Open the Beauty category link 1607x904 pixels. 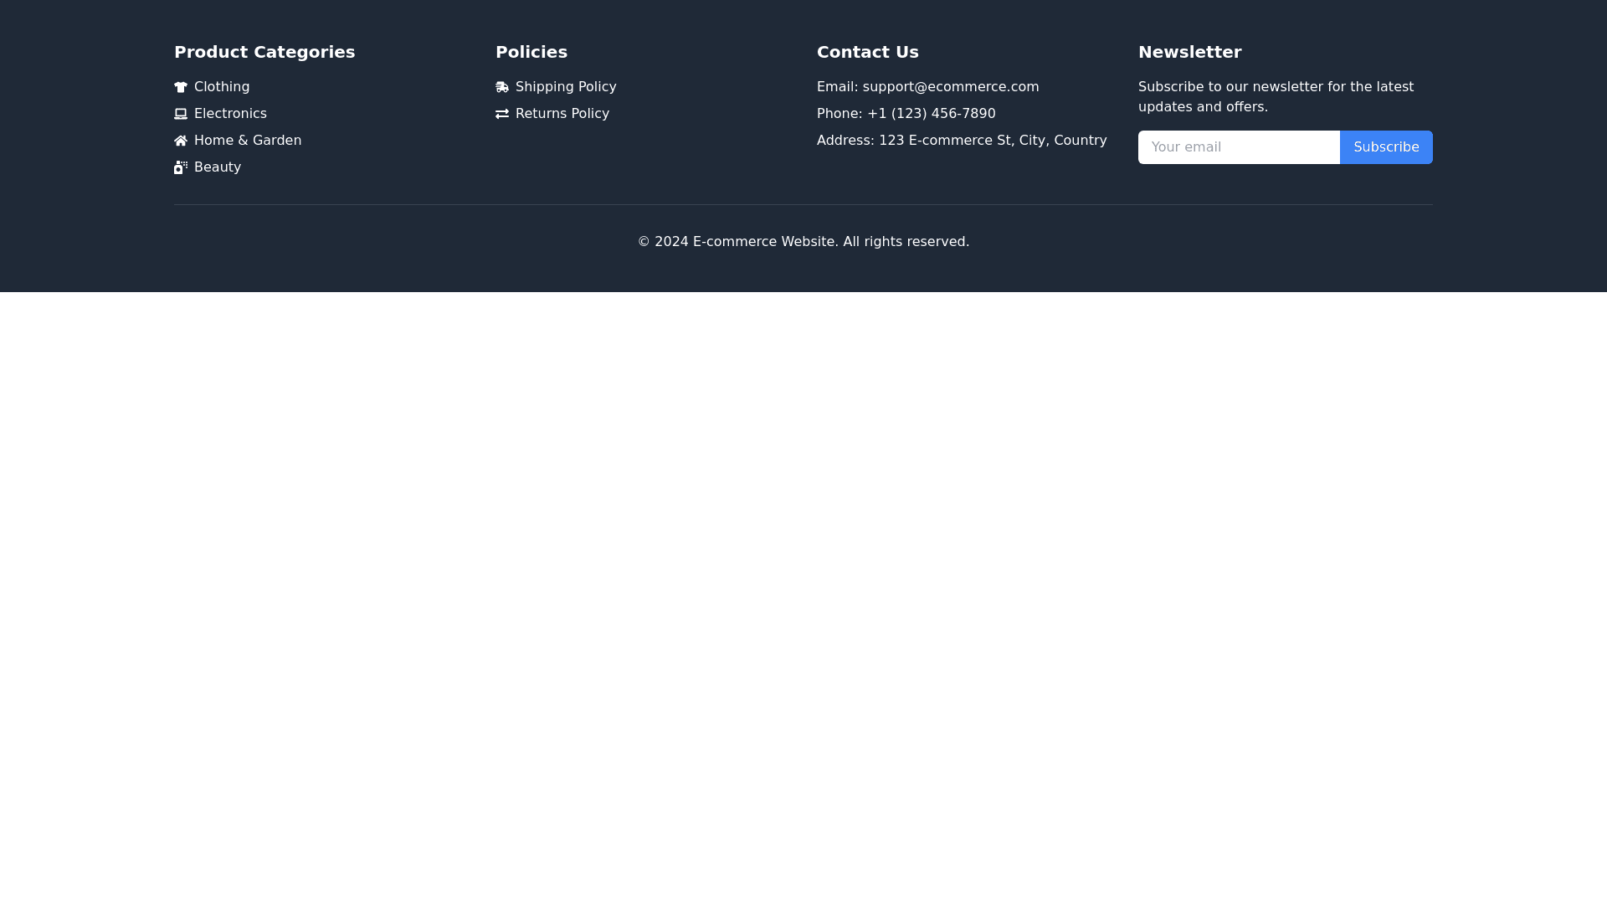pos(218,167)
